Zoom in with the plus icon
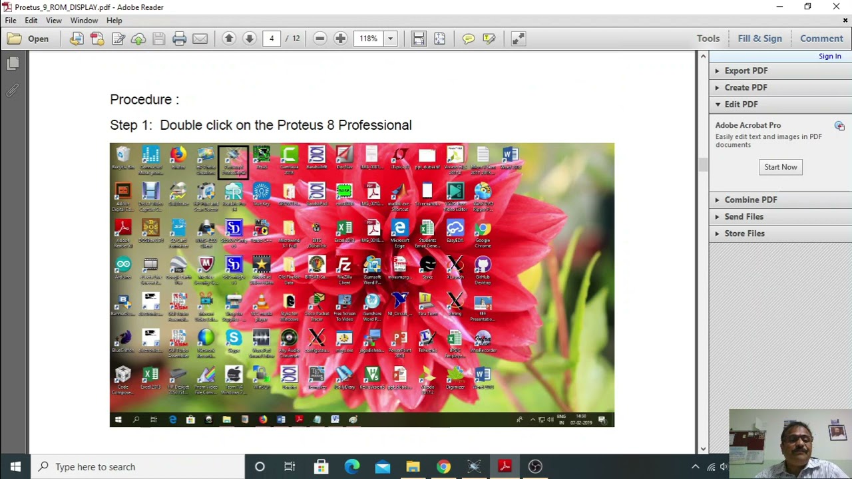852x479 pixels. click(340, 39)
